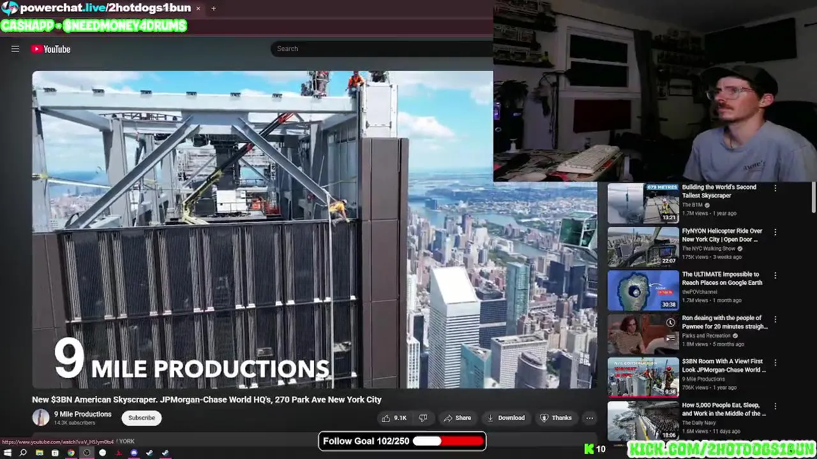This screenshot has height=459, width=817.
Task: Open the Thanks option for this video
Action: [555, 418]
